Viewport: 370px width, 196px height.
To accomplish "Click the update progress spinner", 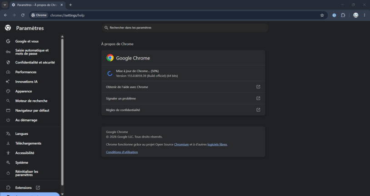I will click(110, 73).
